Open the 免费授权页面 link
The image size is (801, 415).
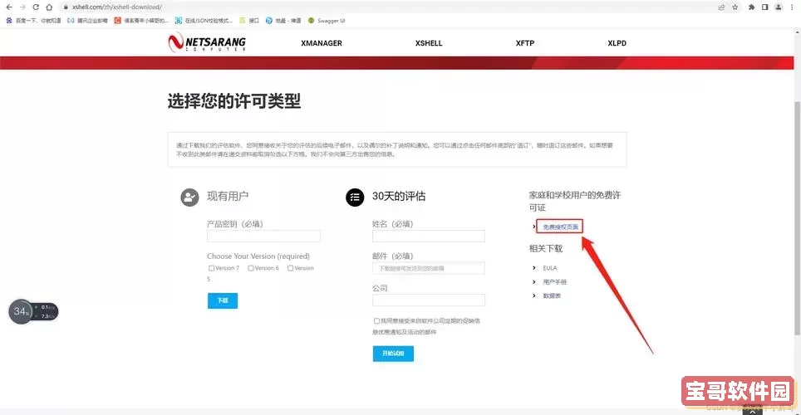coord(560,227)
